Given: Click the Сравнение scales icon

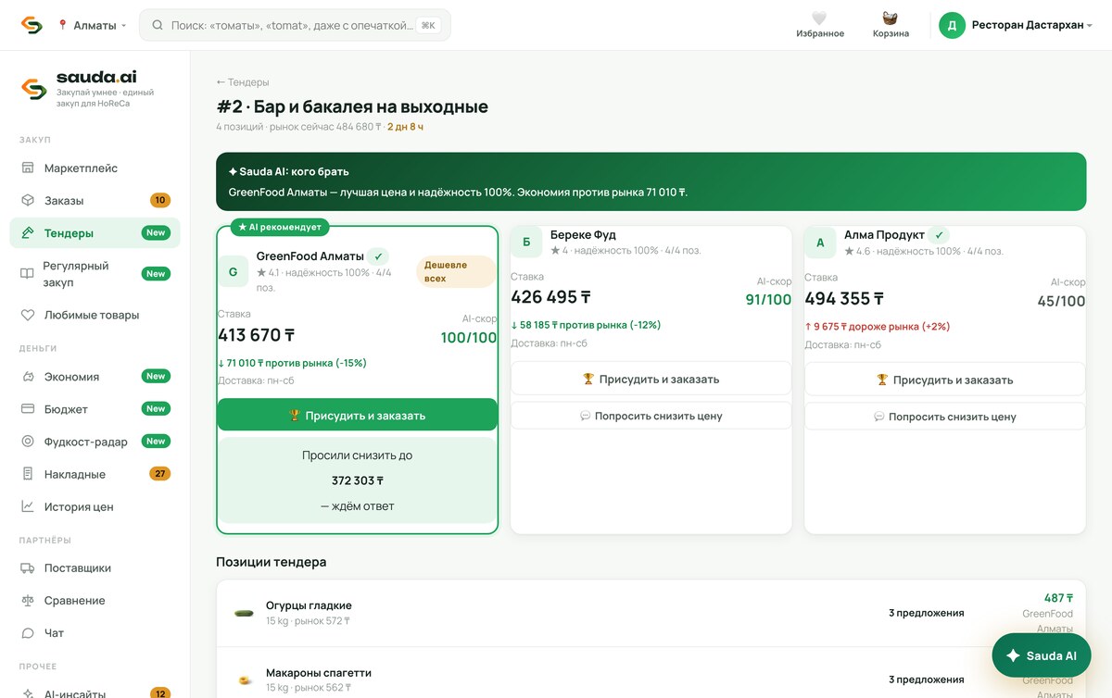Looking at the screenshot, I should pos(28,601).
